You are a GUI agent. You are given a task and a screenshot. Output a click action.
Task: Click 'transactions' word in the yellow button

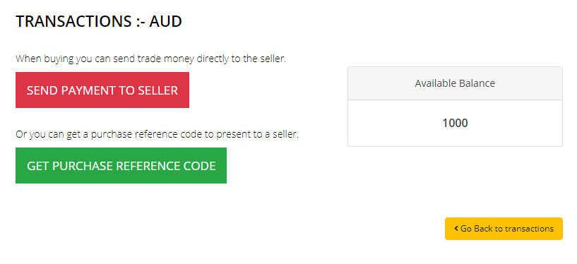(x=530, y=229)
